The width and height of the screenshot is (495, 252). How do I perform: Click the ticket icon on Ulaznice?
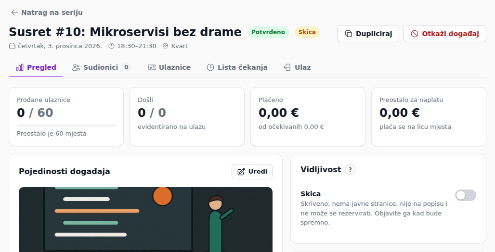pyautogui.click(x=152, y=67)
